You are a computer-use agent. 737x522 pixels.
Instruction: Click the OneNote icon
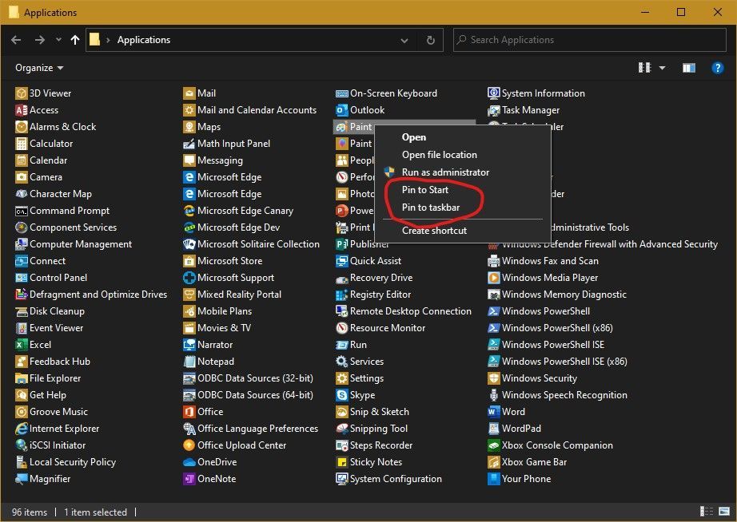coord(189,479)
